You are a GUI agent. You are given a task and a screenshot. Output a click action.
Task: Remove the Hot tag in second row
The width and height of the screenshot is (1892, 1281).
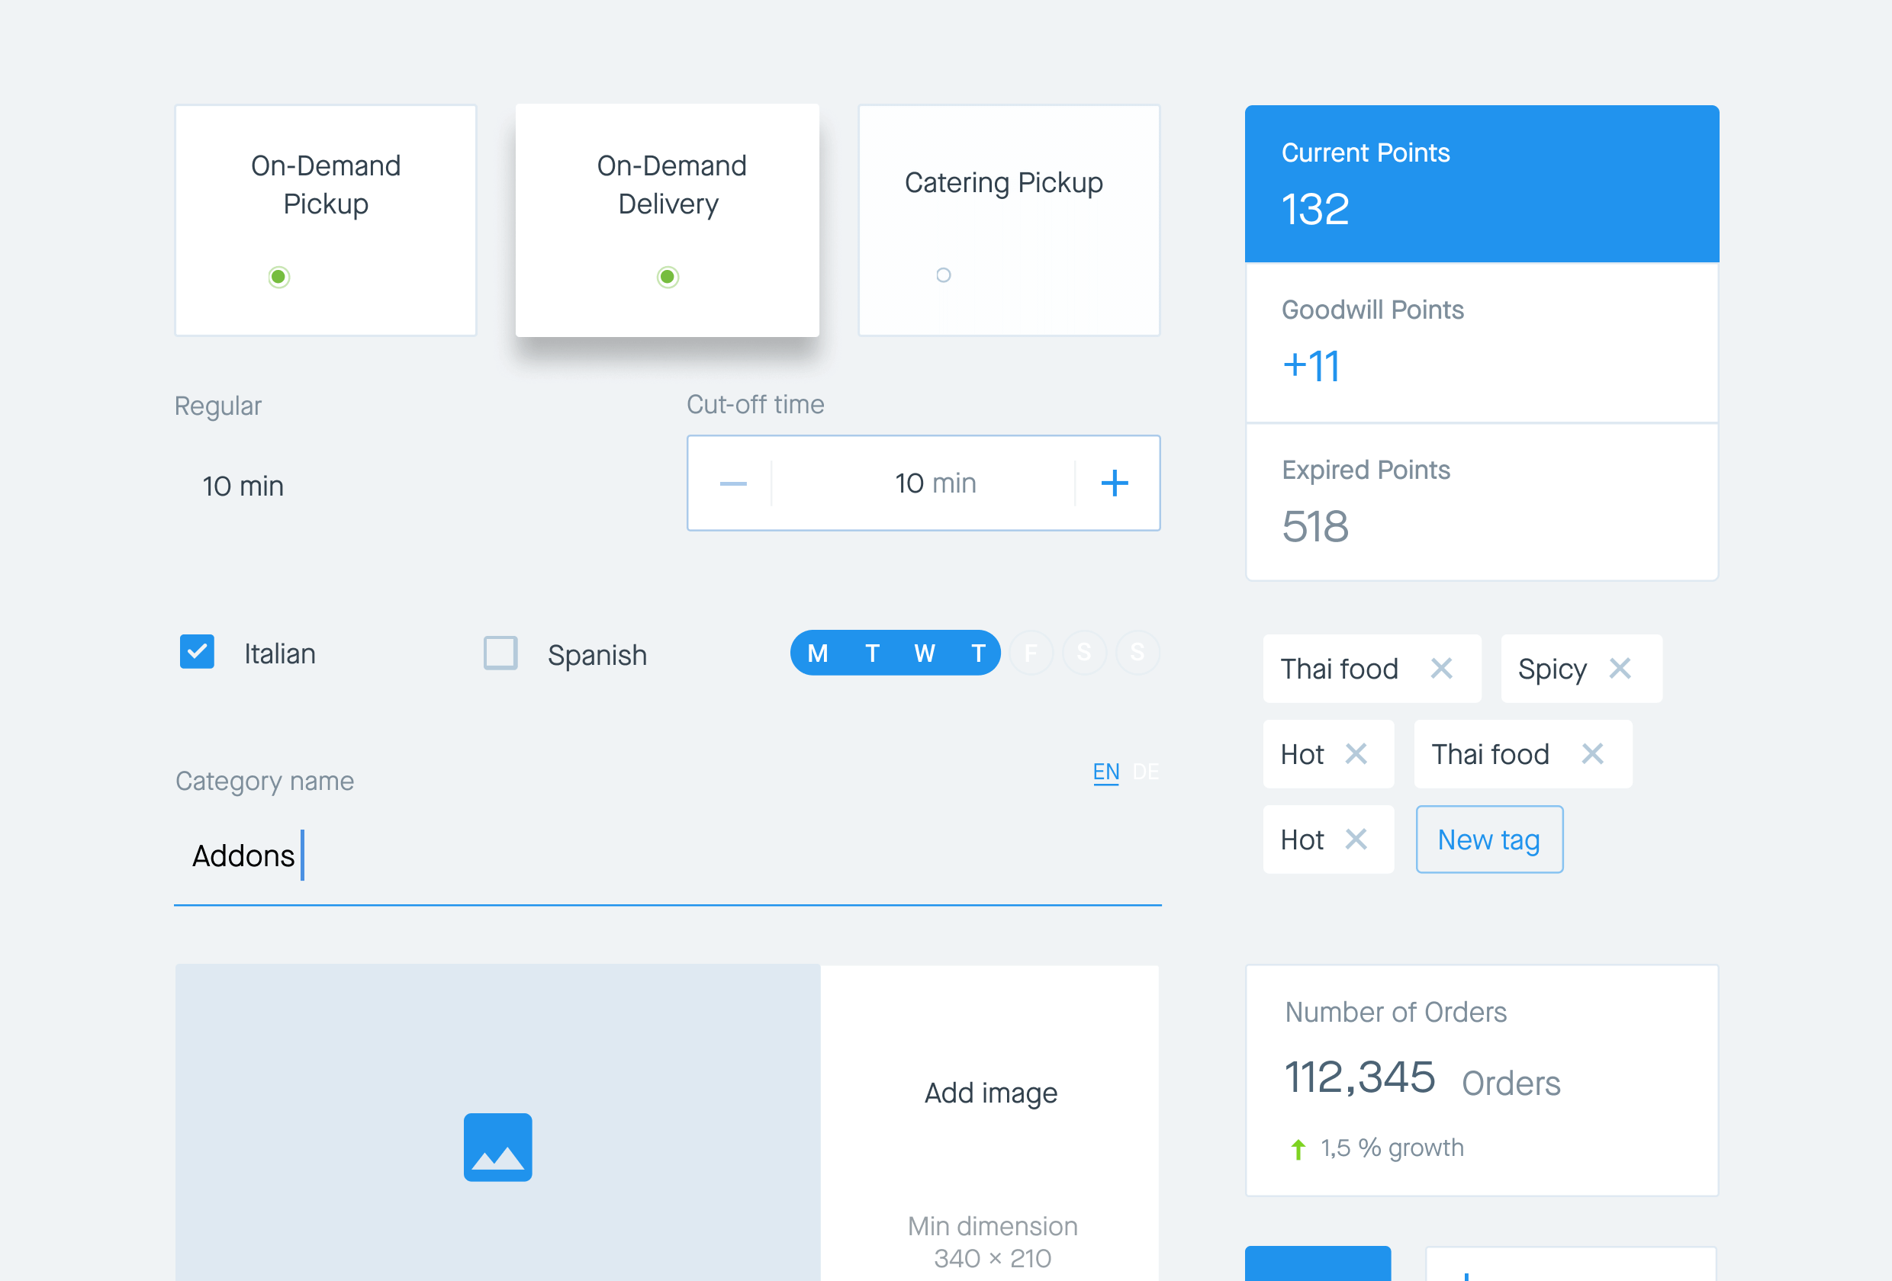[1356, 753]
